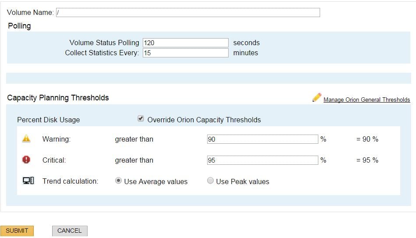Screen dimensions: 416x238
Task: Click the Capacity Planning Thresholds heading
Action: coord(58,98)
